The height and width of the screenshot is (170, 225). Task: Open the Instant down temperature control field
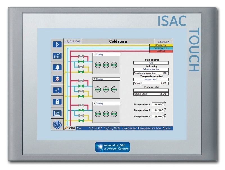click(151, 80)
